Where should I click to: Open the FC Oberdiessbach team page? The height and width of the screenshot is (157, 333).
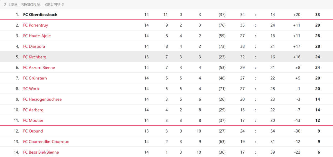40,14
